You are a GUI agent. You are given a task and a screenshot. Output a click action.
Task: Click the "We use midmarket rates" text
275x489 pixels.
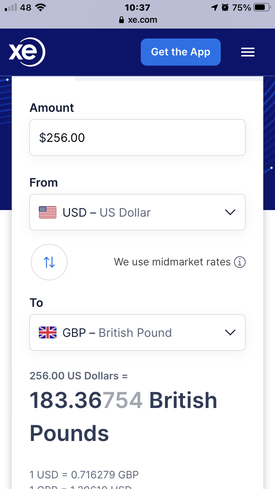coord(172,262)
